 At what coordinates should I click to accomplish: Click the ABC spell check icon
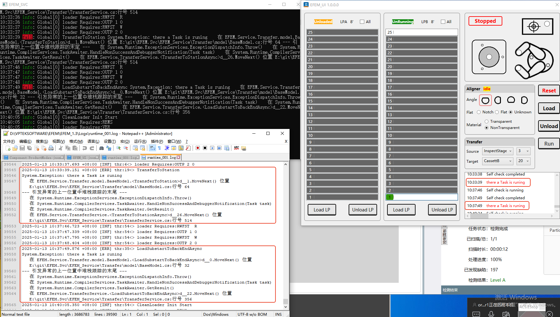pyautogui.click(x=236, y=148)
